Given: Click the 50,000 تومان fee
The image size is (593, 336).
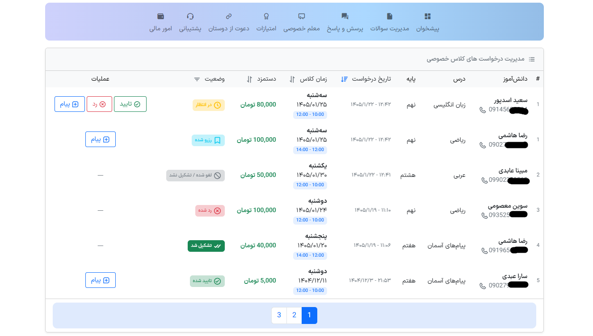Looking at the screenshot, I should click(258, 175).
